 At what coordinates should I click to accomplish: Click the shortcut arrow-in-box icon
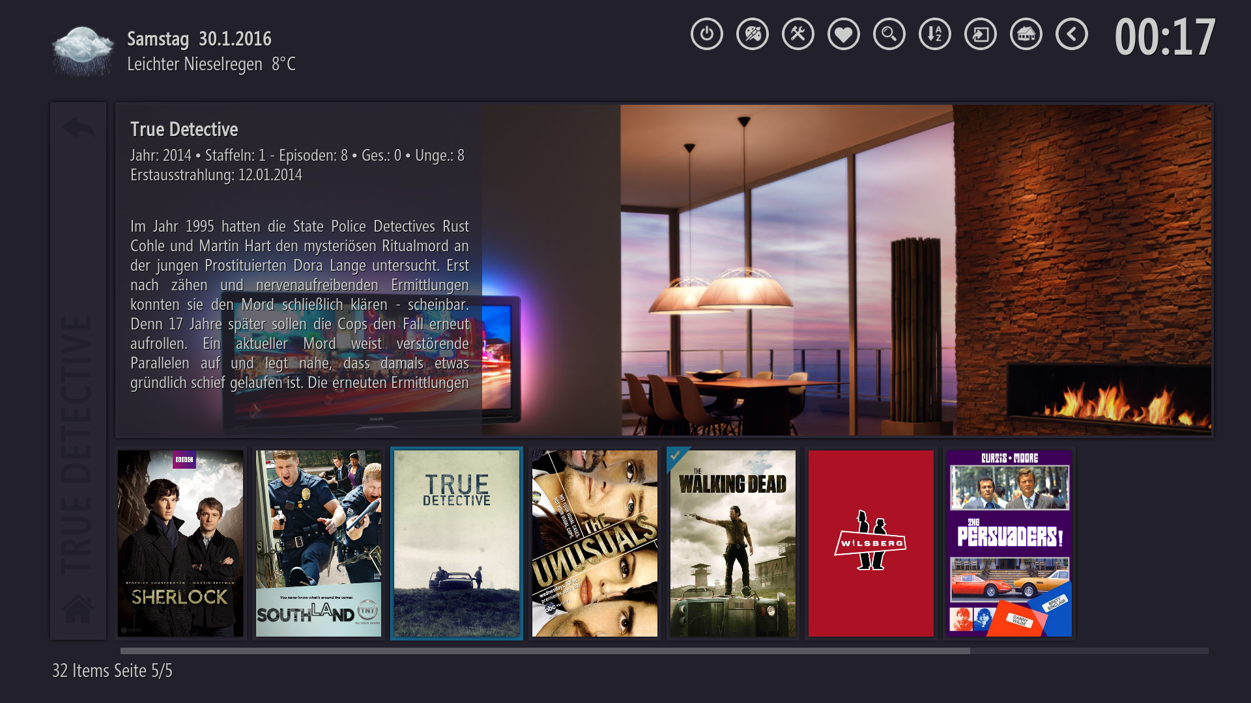coord(981,34)
